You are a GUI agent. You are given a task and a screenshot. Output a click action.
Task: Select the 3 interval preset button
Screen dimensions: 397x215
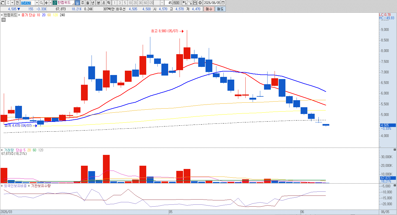point(119,3)
